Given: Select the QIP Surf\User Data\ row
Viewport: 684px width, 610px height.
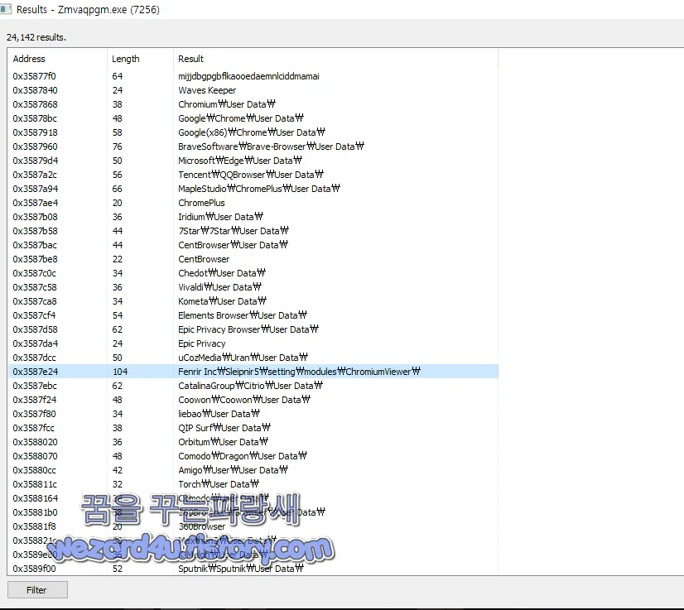Looking at the screenshot, I should [x=253, y=428].
